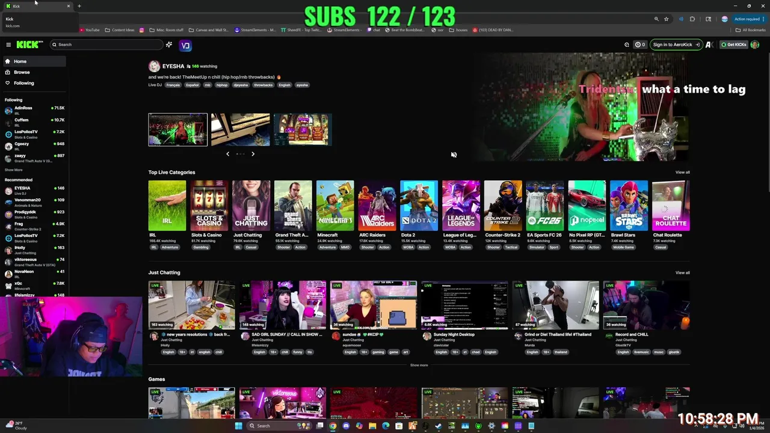770x433 pixels.
Task: Open the All Bookmarks folder
Action: click(x=751, y=29)
